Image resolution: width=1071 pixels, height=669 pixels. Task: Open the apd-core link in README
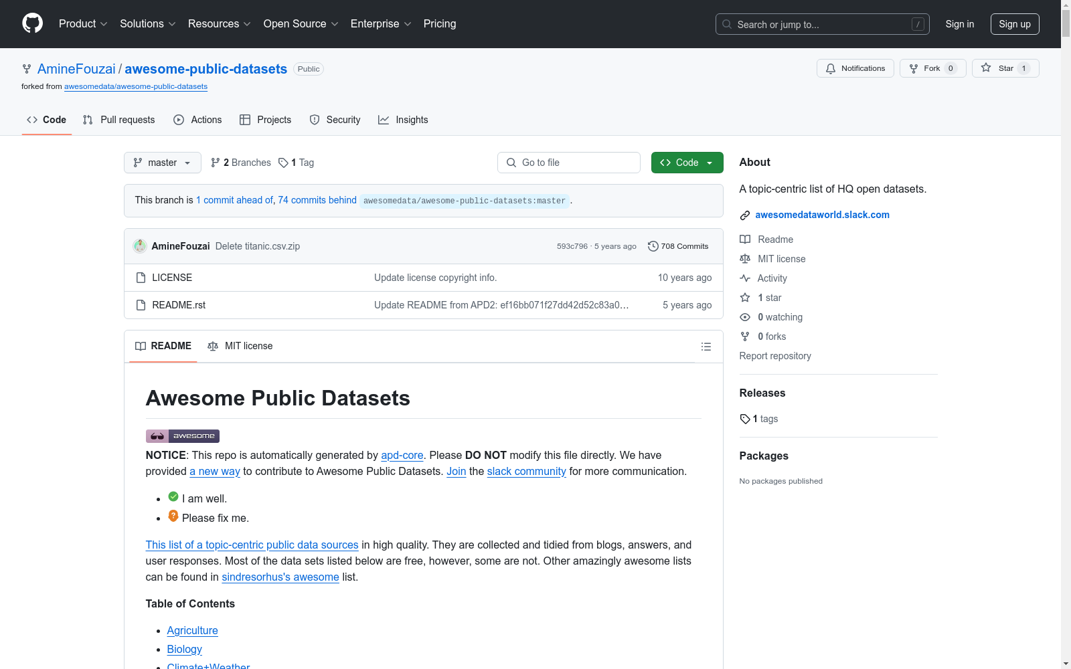click(402, 455)
